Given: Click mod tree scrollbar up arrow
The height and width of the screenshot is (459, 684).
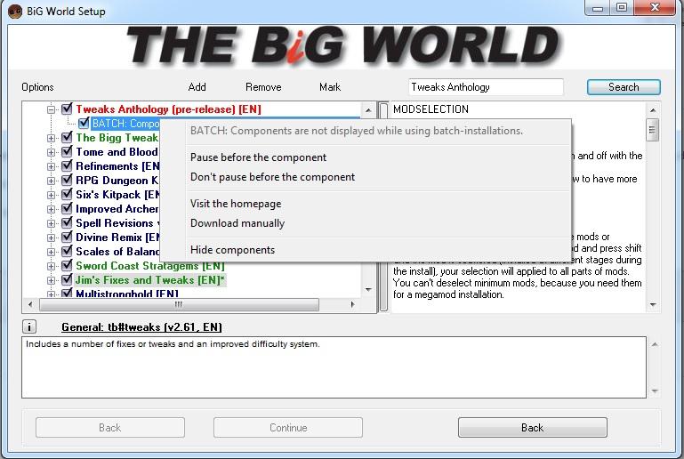Looking at the screenshot, I should [x=368, y=110].
